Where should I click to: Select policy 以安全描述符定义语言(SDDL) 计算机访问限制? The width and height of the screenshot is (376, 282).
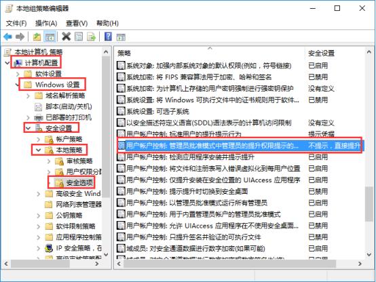(209, 123)
